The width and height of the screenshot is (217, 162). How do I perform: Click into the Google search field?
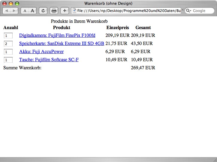[x=202, y=11]
